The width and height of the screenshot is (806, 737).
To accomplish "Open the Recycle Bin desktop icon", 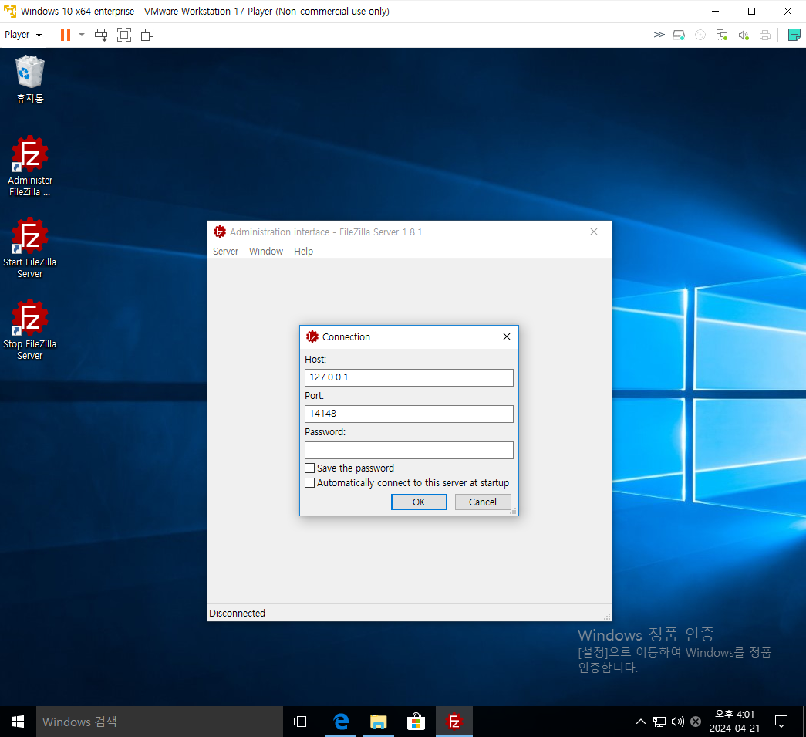I will click(30, 79).
